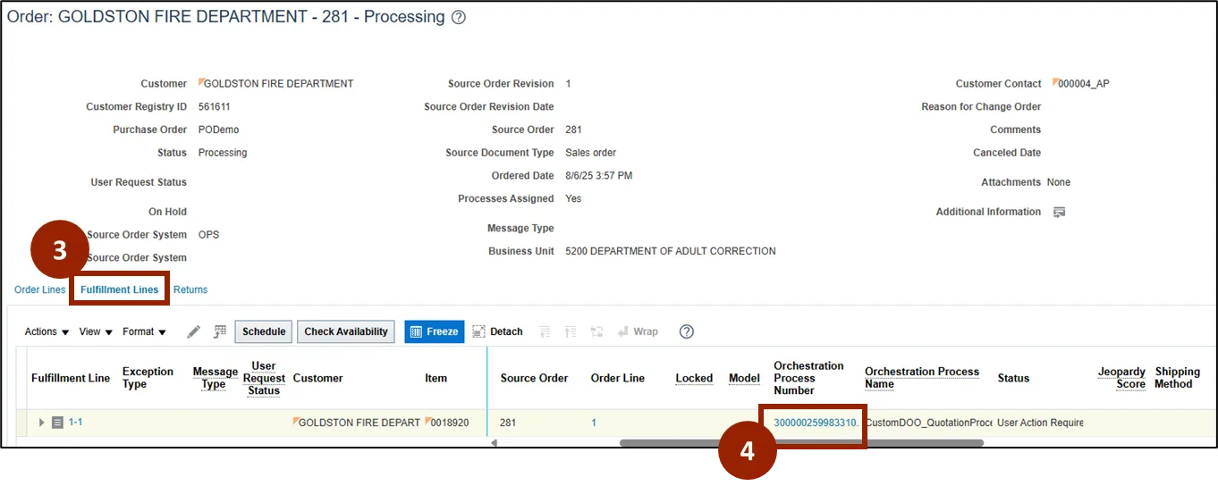
Task: Click Ordered Date value 8/6/25 3:57 PM
Action: [599, 176]
